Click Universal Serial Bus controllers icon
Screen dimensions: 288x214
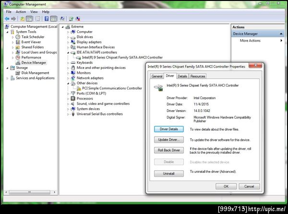(73, 114)
